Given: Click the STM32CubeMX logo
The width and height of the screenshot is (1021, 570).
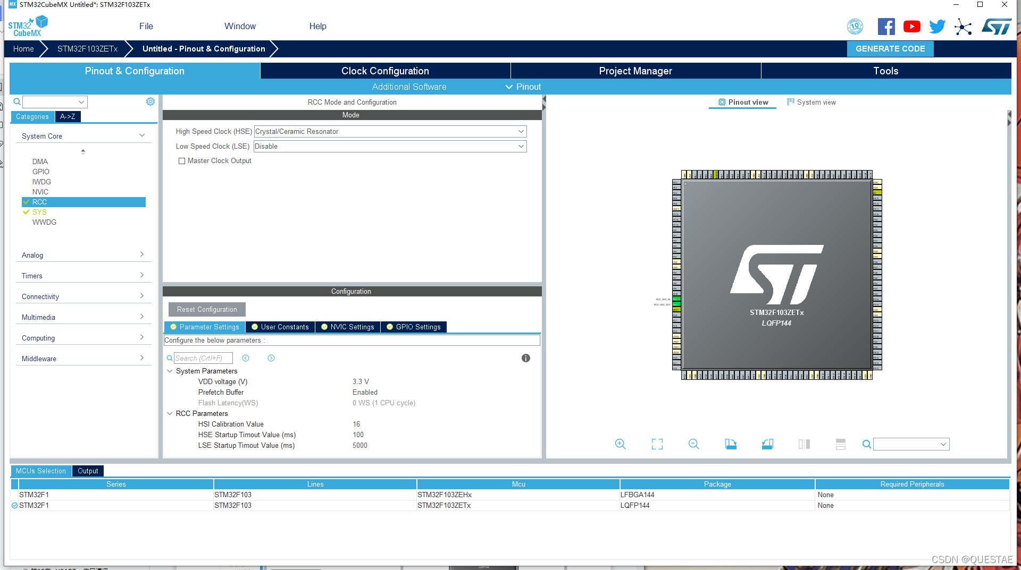Looking at the screenshot, I should 28,26.
